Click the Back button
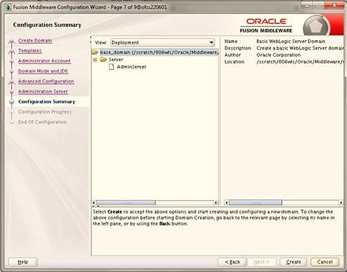Viewport: 347px width, 272px height. pos(232,262)
